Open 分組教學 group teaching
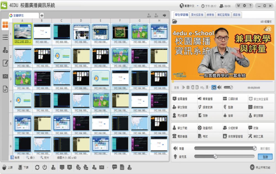 [x=233, y=128]
